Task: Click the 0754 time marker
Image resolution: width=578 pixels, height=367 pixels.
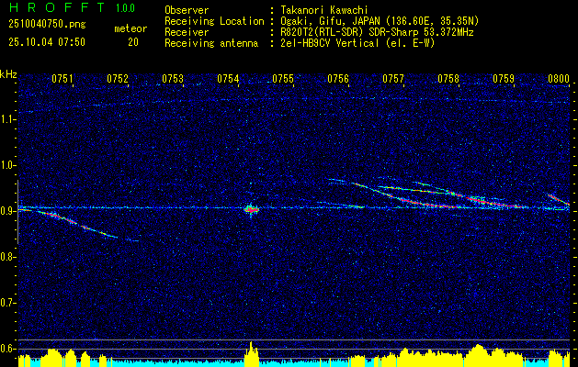Action: point(228,79)
